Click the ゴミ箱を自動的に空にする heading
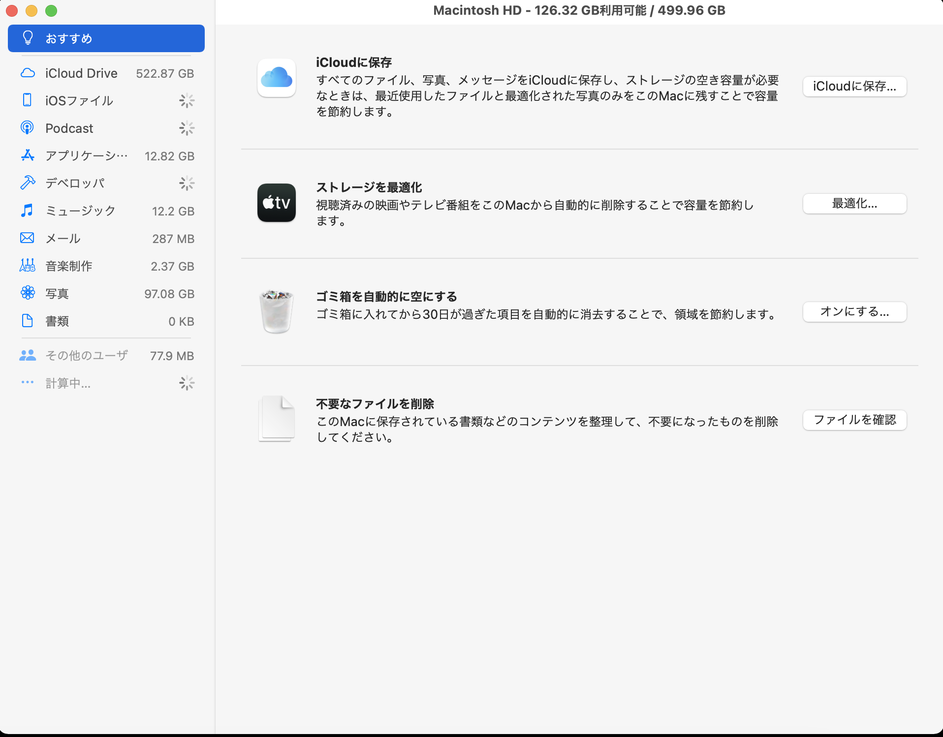 [387, 297]
